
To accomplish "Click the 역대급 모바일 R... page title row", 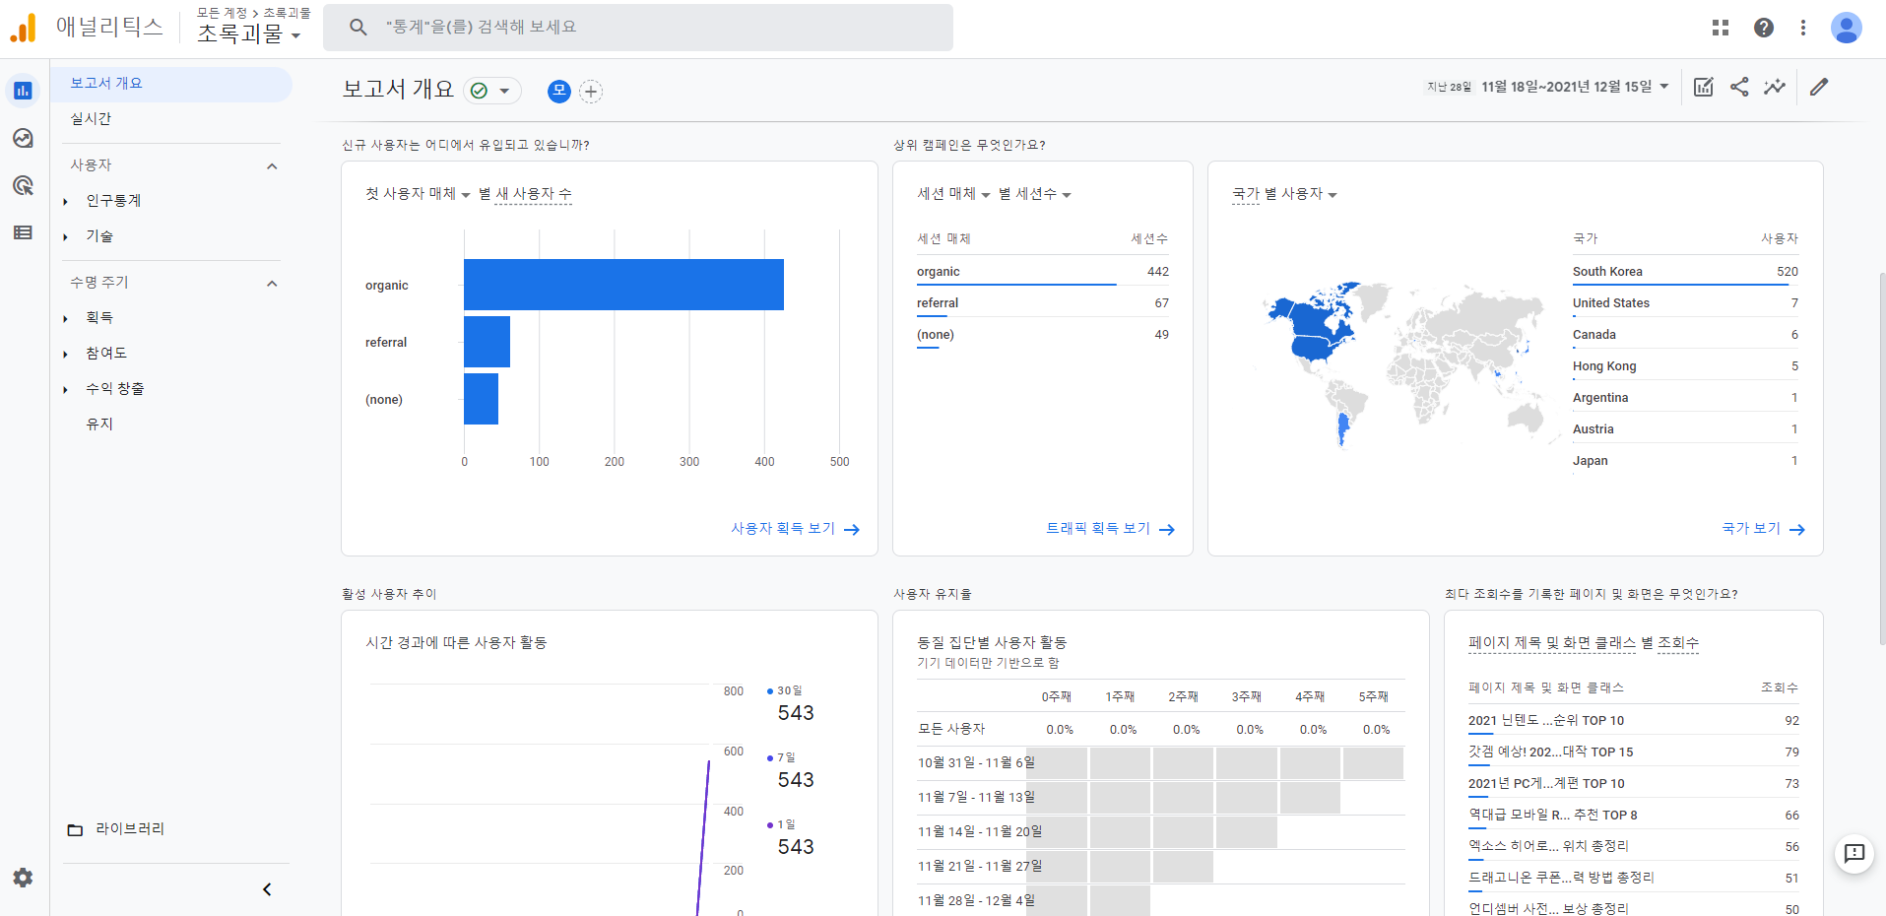I will coord(1634,816).
